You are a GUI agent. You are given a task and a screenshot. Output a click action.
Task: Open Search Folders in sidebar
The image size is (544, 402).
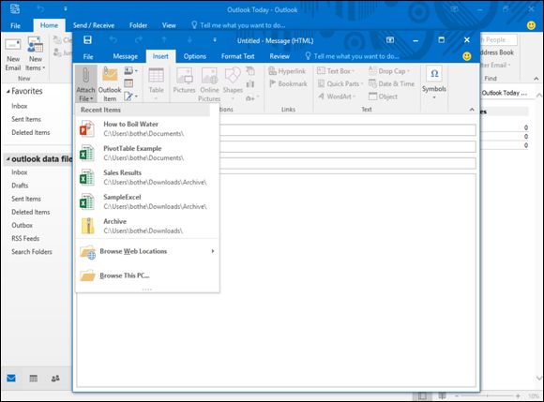[x=32, y=251]
